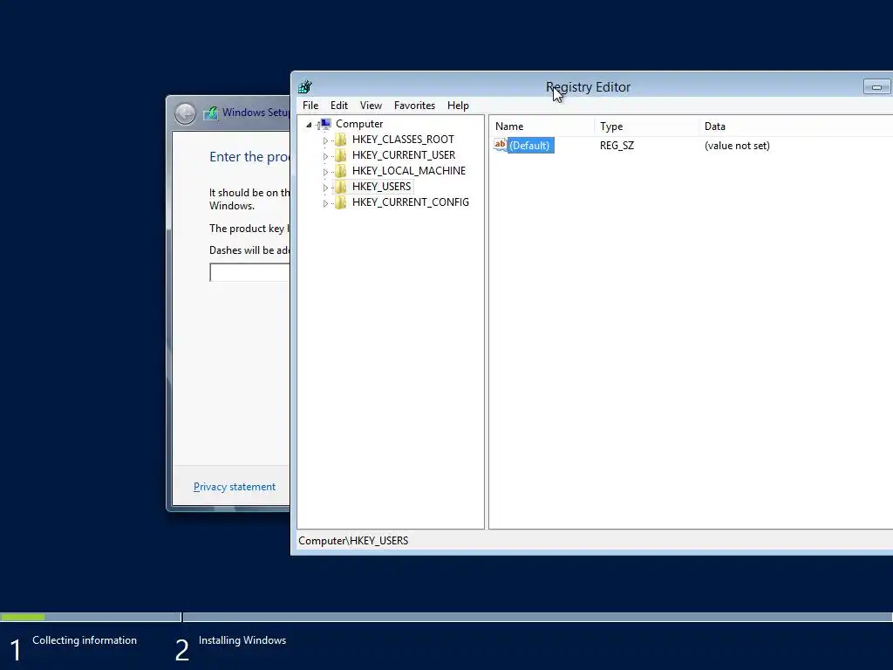The image size is (893, 670).
Task: Click the Computer\HKEY_USERS status bar path
Action: pyautogui.click(x=353, y=541)
